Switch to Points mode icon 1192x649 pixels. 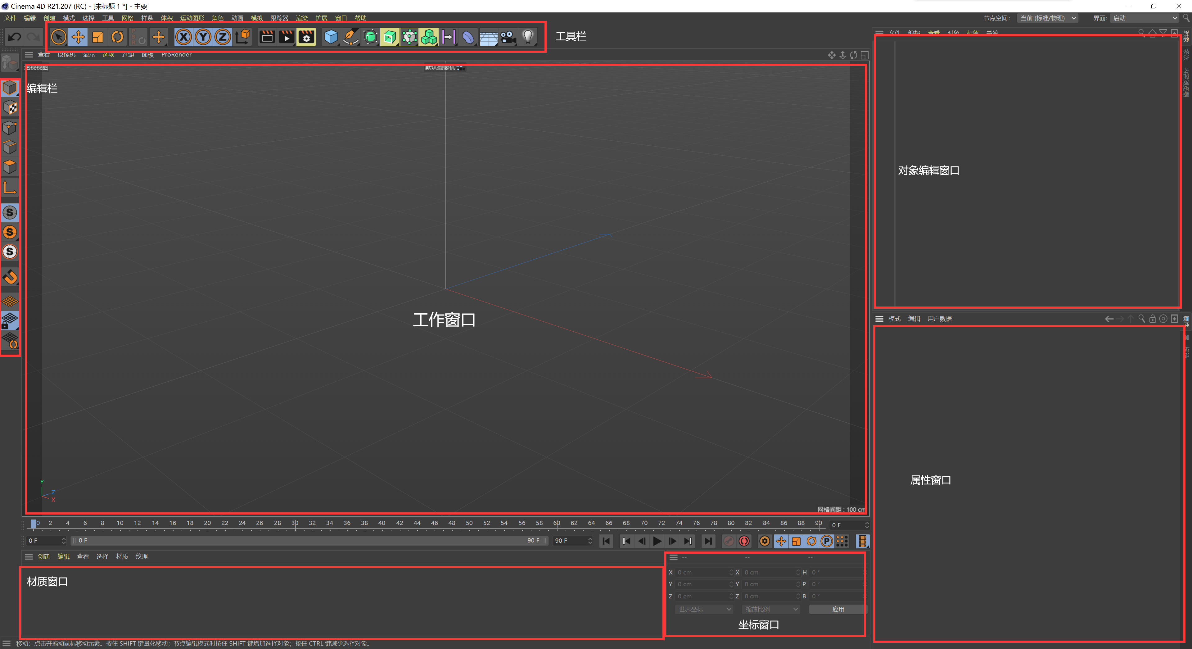[10, 127]
